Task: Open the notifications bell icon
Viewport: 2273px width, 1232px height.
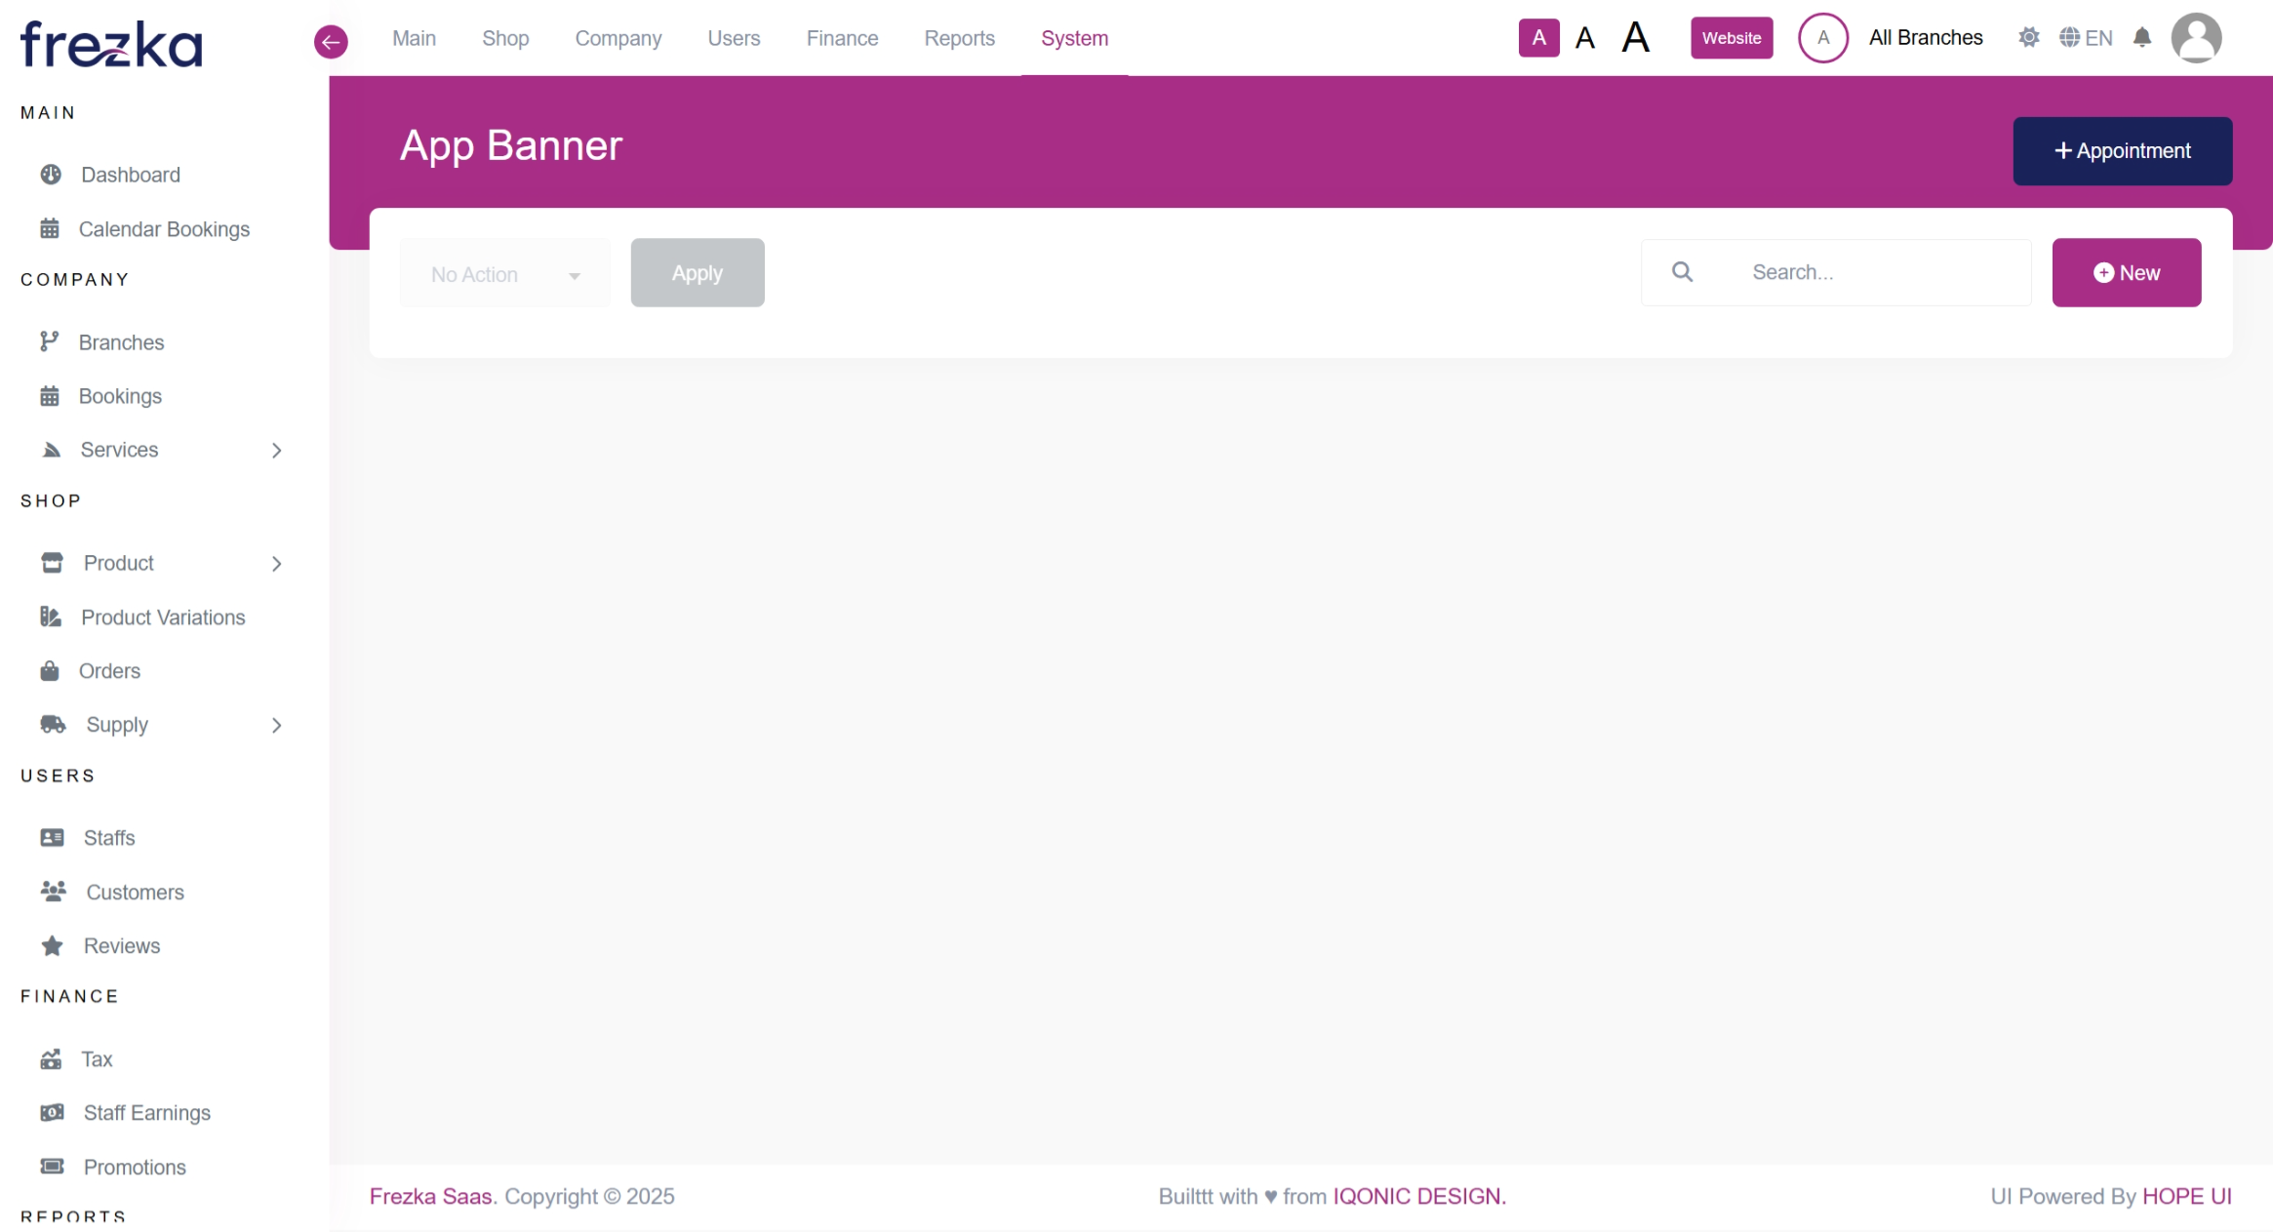Action: pyautogui.click(x=2141, y=38)
